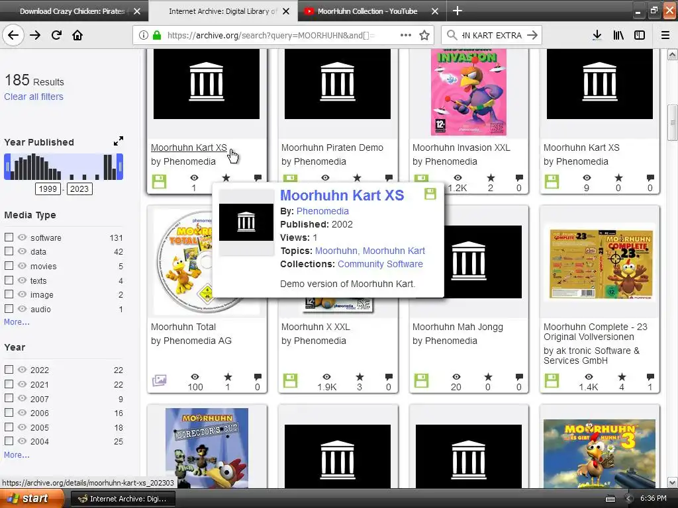
Task: Open the browser home page
Action: (77, 35)
